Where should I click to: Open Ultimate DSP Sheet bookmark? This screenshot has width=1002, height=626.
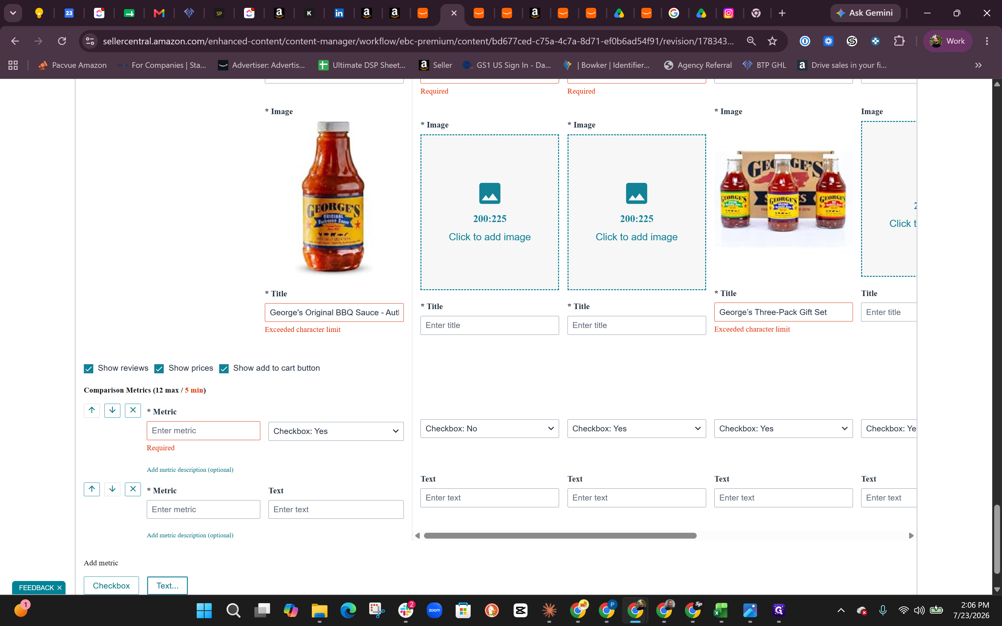(x=362, y=65)
